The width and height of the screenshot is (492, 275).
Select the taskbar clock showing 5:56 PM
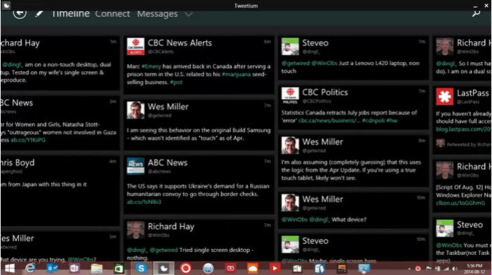coord(474,269)
